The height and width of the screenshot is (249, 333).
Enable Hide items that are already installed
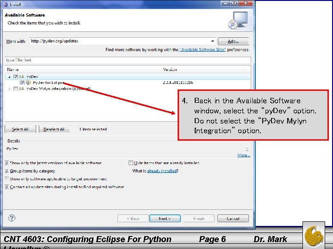pyautogui.click(x=130, y=163)
